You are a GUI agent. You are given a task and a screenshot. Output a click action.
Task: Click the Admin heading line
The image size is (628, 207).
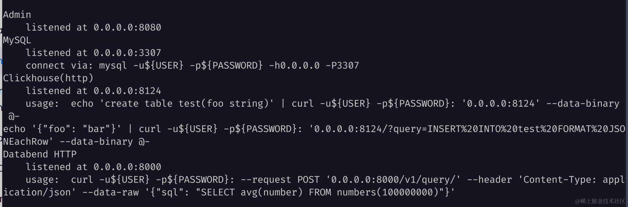(x=17, y=15)
